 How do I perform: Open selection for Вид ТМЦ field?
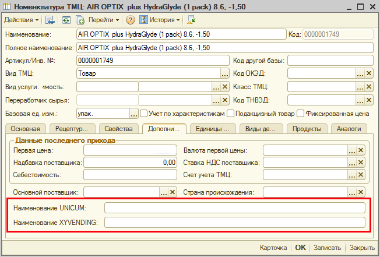coord(225,73)
